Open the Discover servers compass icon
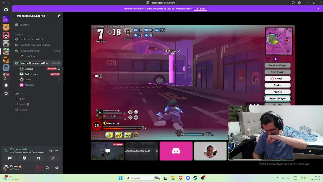The width and height of the screenshot is (323, 182). coord(6,93)
